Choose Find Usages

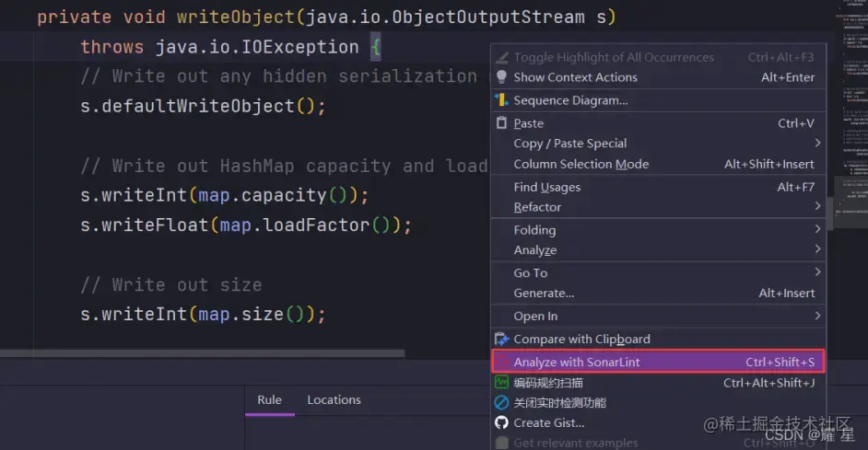[658, 188]
